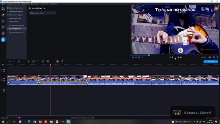This screenshot has width=220, height=124.
Task: Open the Titles (Tт) tab
Action: click(3, 27)
